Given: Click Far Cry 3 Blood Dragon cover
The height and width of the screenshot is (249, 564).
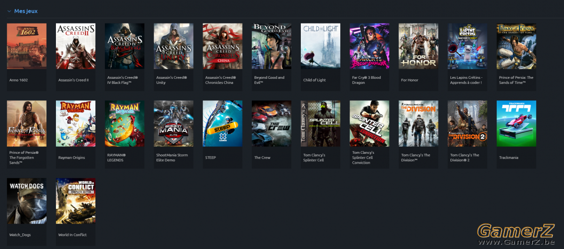Looking at the screenshot, I should 369,46.
